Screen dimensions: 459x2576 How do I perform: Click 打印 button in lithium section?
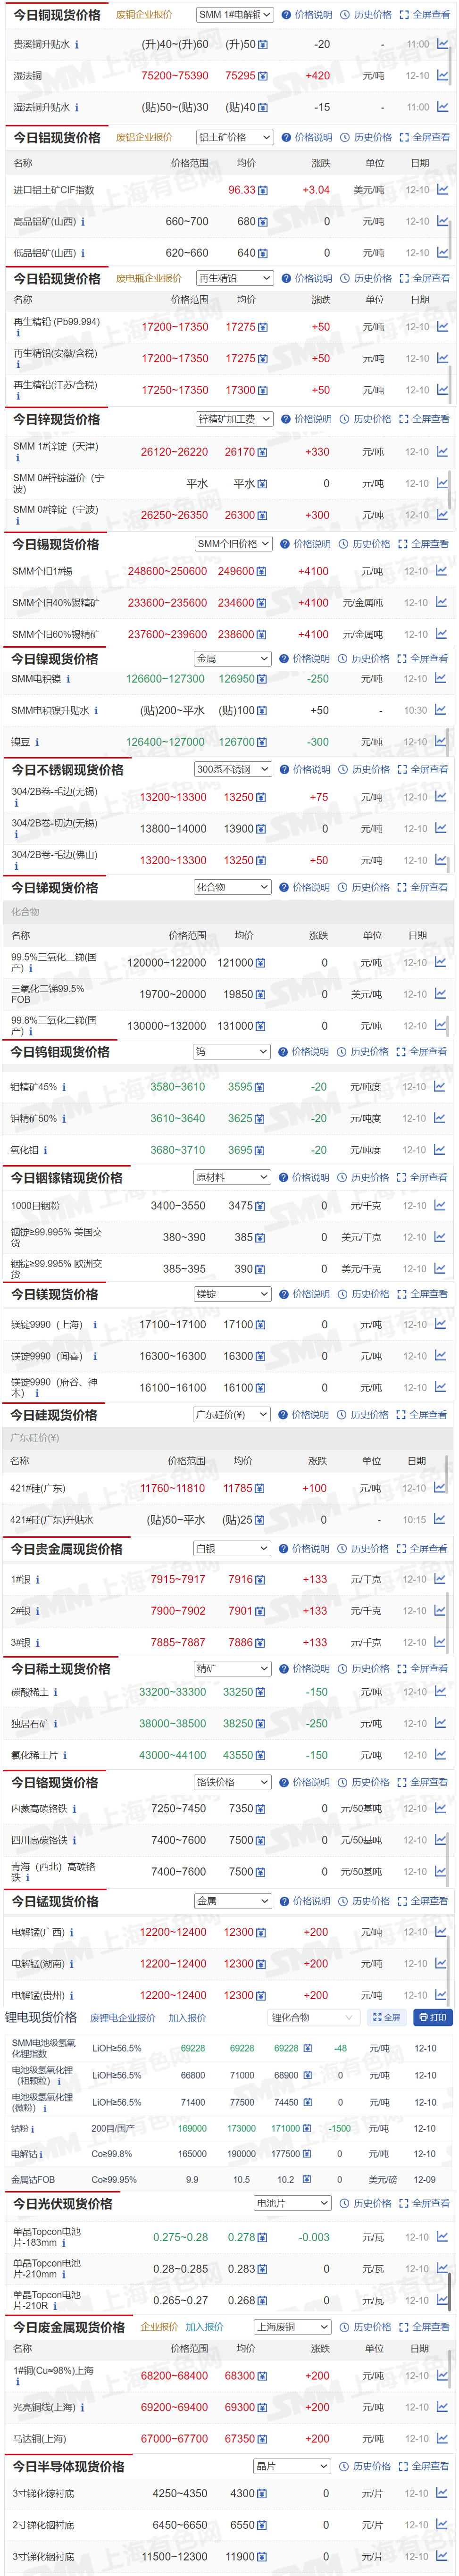click(x=433, y=2017)
